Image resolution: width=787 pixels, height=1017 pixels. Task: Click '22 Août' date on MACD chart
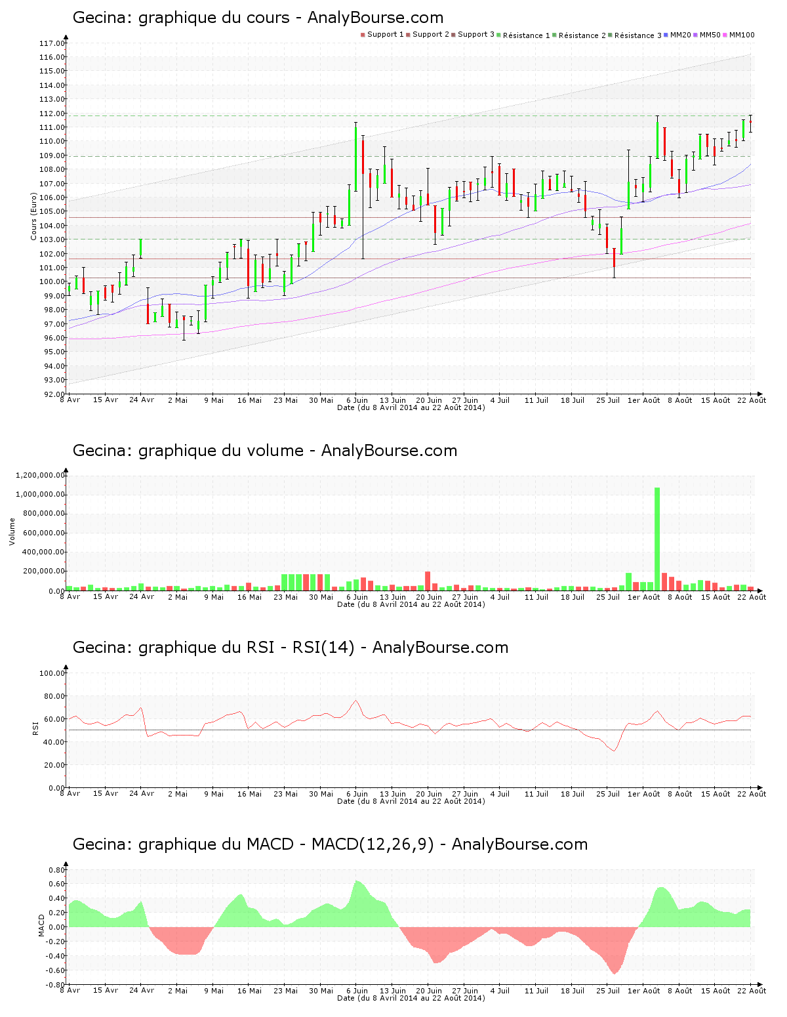point(752,991)
